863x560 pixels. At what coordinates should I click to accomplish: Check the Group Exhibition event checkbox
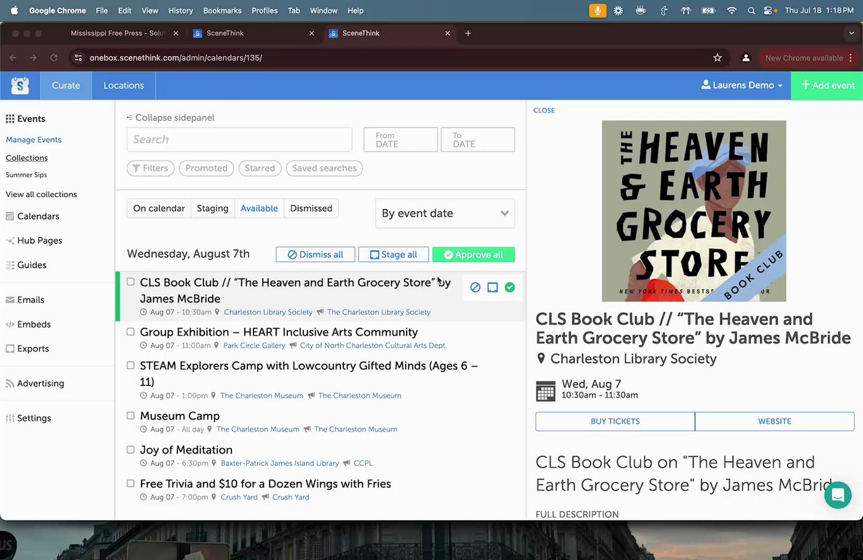pos(131,332)
